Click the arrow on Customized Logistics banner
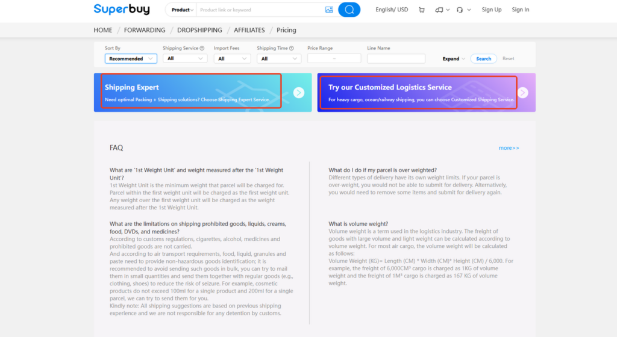Screen dimensions: 617x337 click(522, 93)
